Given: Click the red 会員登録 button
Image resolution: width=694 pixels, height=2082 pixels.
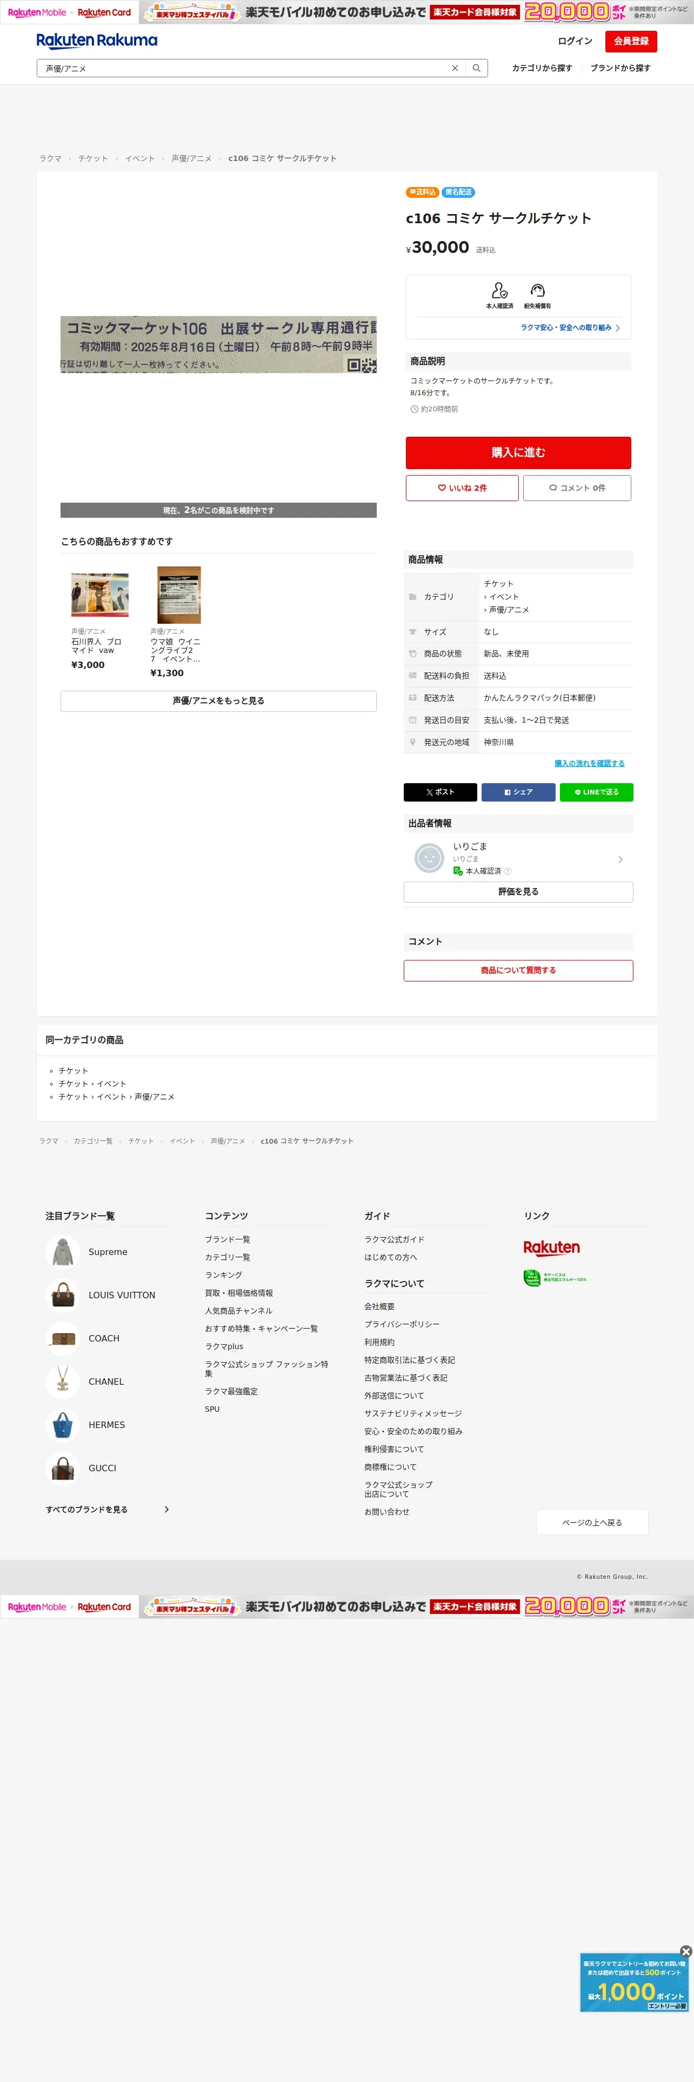Looking at the screenshot, I should (x=631, y=41).
